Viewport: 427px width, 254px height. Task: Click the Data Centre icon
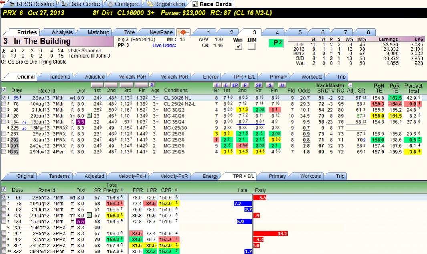point(64,4)
